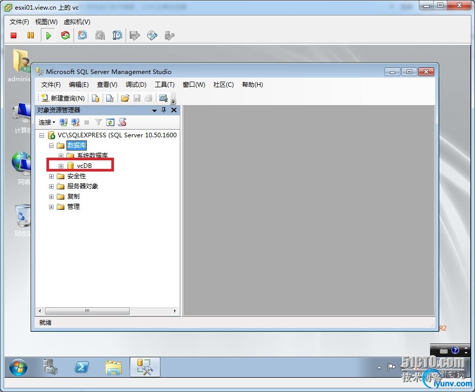The height and width of the screenshot is (392, 475).
Task: Open the SSMS toolbar overflow options arrow
Action: coord(174,101)
